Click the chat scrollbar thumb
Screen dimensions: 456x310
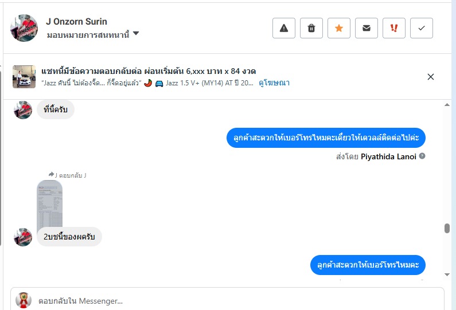pos(447,228)
